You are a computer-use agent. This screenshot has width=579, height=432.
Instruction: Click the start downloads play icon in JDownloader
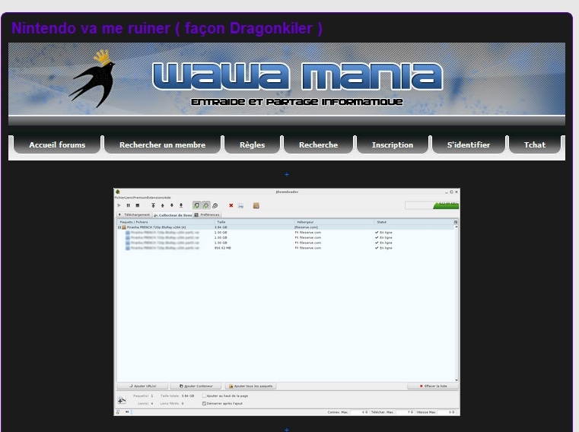(x=119, y=205)
